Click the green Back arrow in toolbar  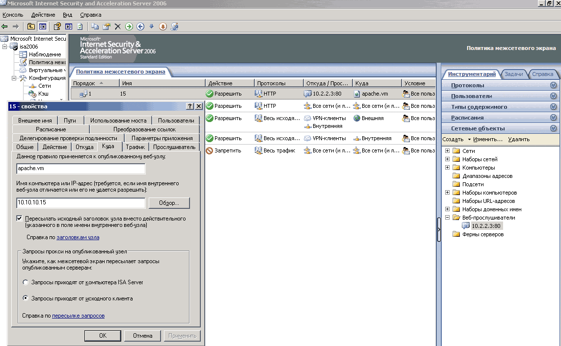coord(4,26)
